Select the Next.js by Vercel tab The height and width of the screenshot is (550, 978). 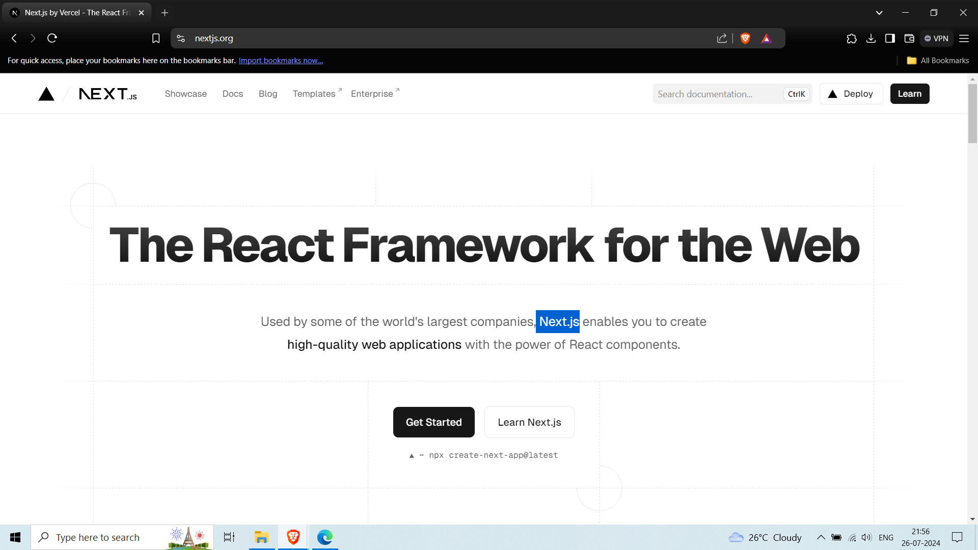tap(76, 13)
